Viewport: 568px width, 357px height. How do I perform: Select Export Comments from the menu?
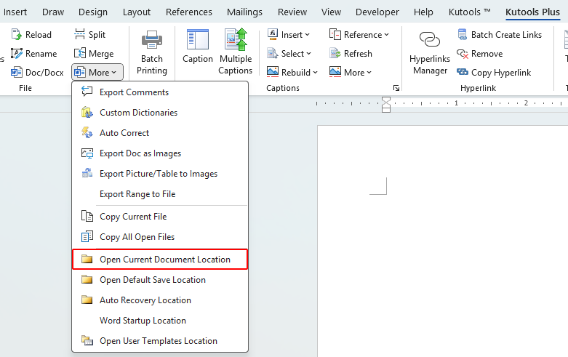[134, 92]
